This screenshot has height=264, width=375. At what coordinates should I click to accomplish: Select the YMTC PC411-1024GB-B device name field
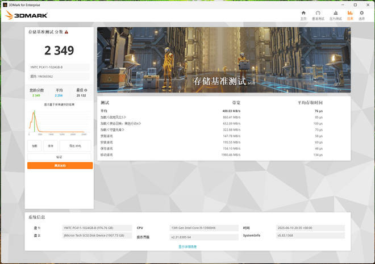59,67
